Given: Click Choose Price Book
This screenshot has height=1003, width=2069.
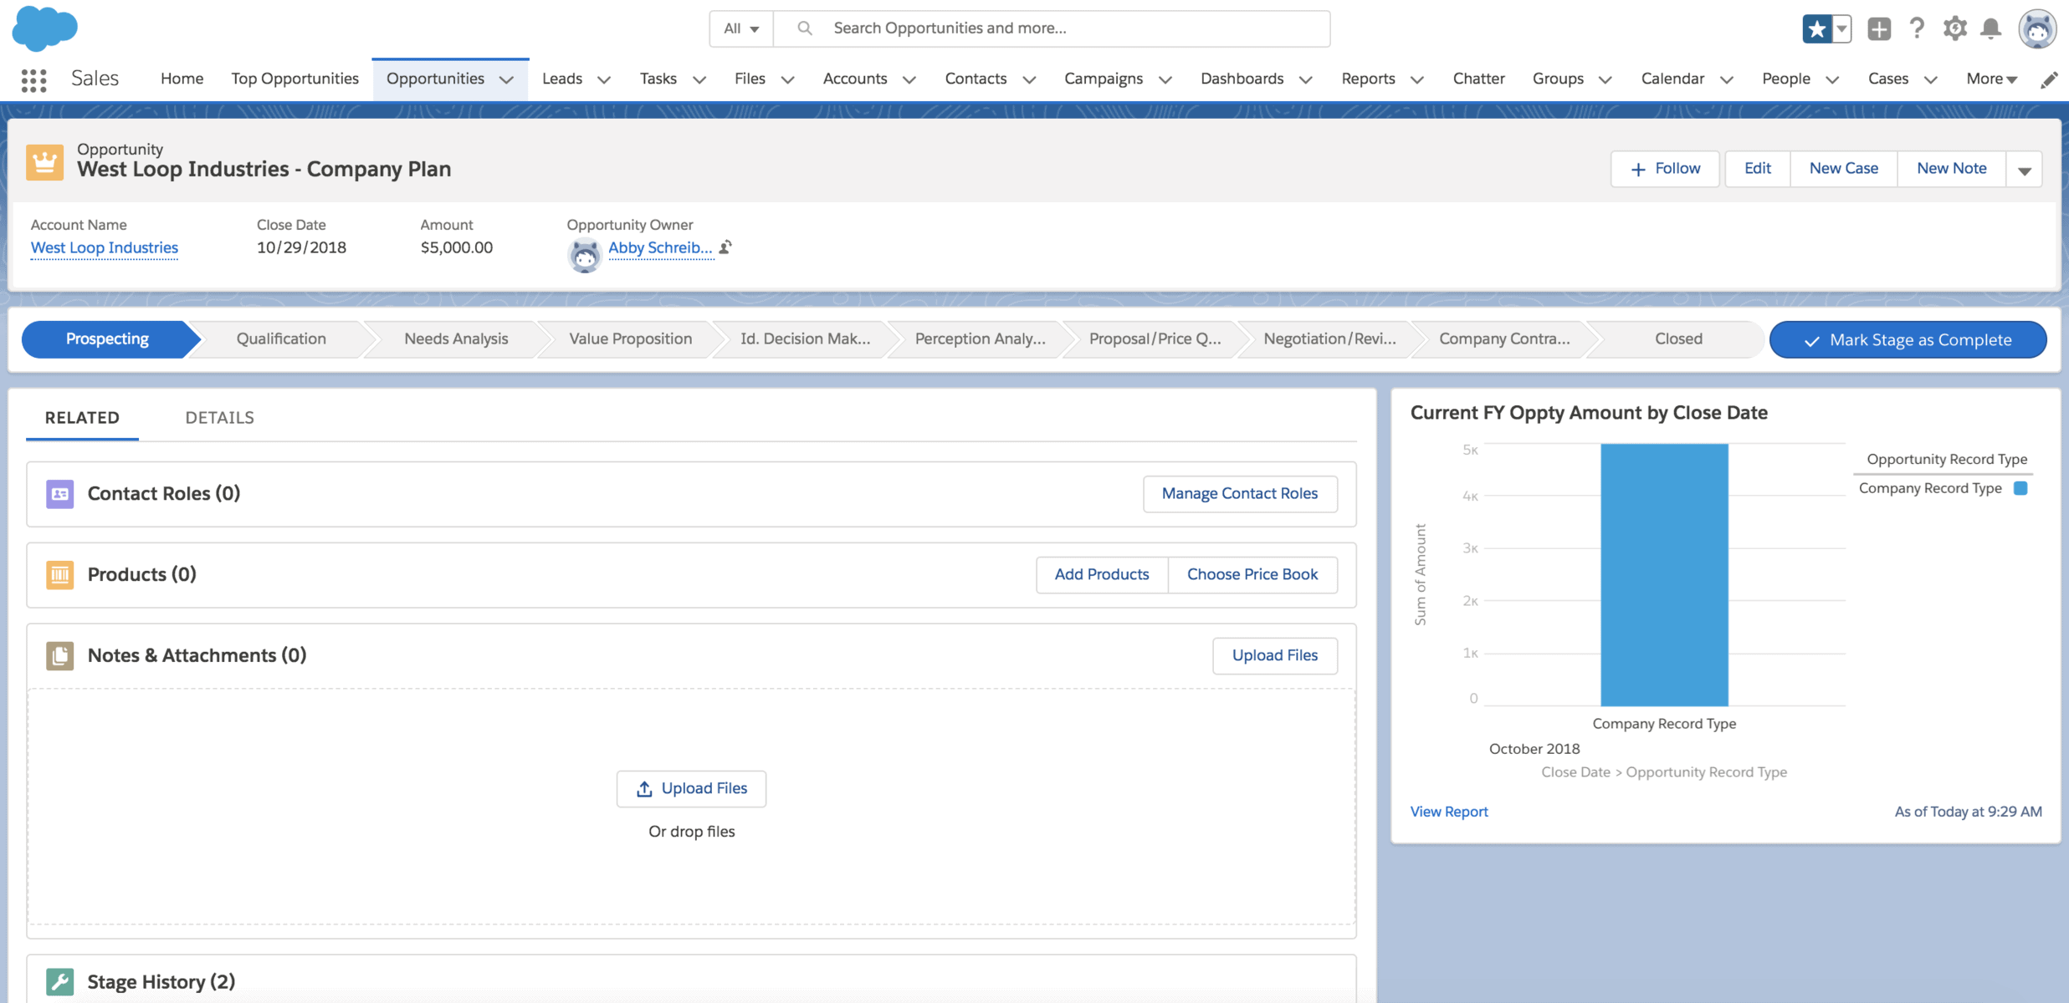Looking at the screenshot, I should [1252, 574].
